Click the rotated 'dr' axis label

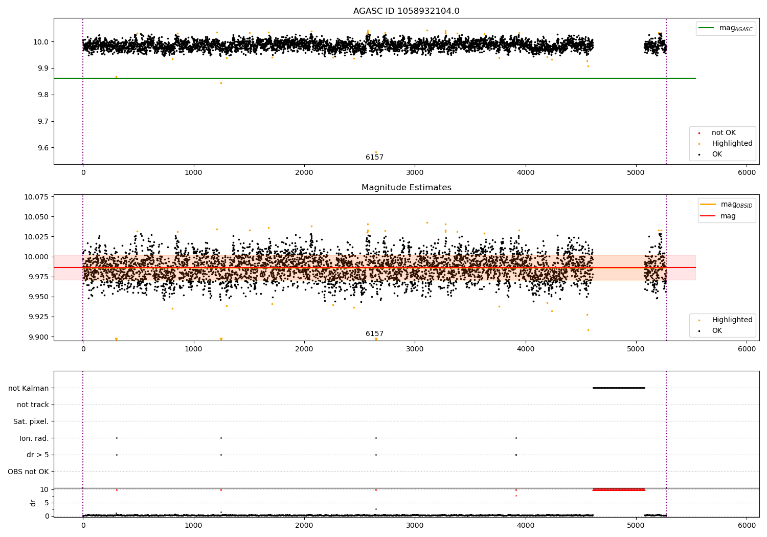[x=33, y=503]
